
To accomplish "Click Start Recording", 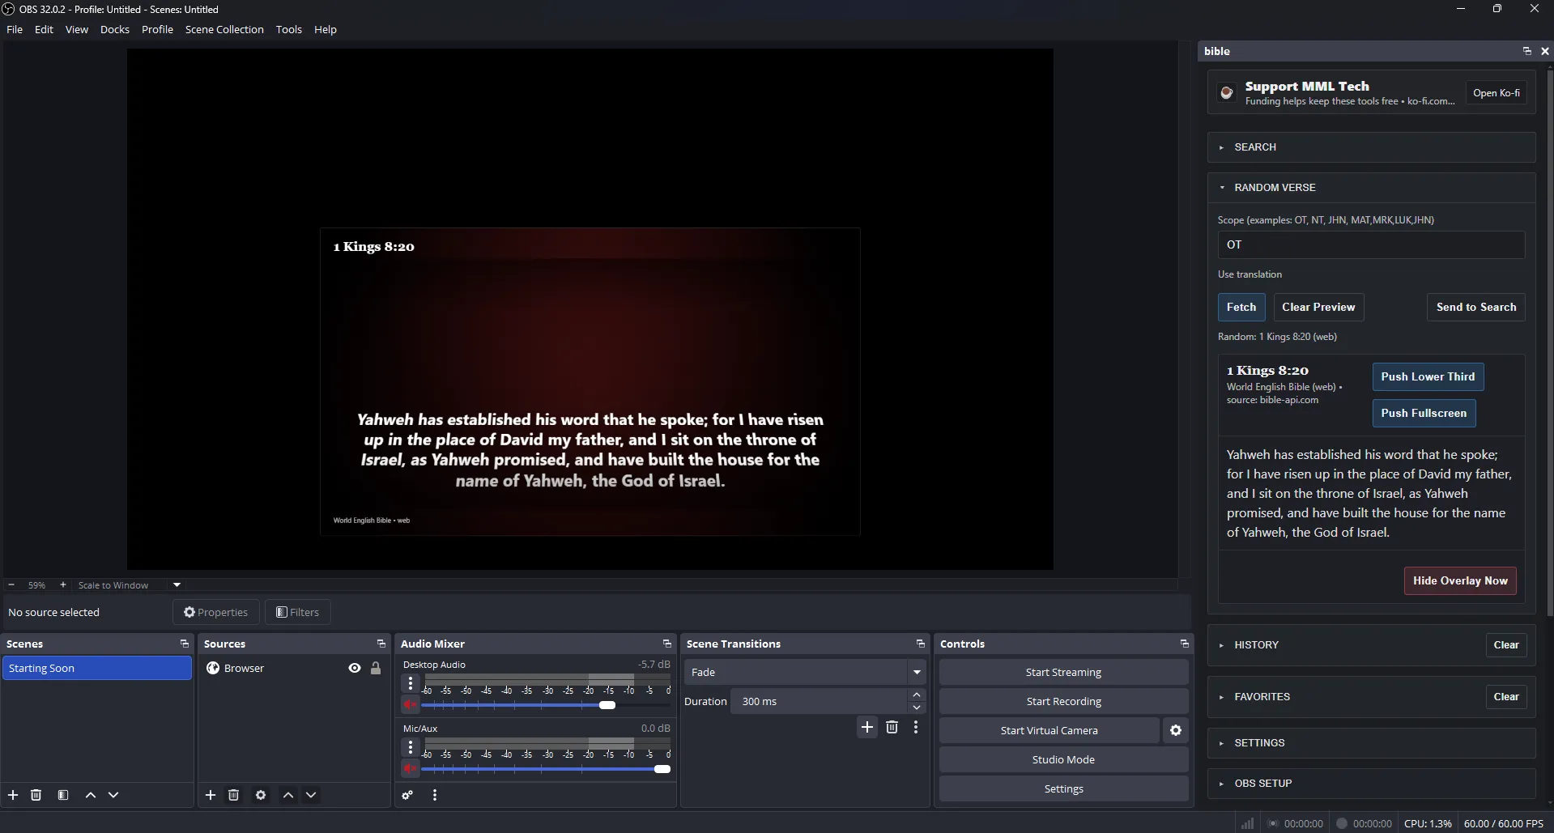I will 1062,700.
